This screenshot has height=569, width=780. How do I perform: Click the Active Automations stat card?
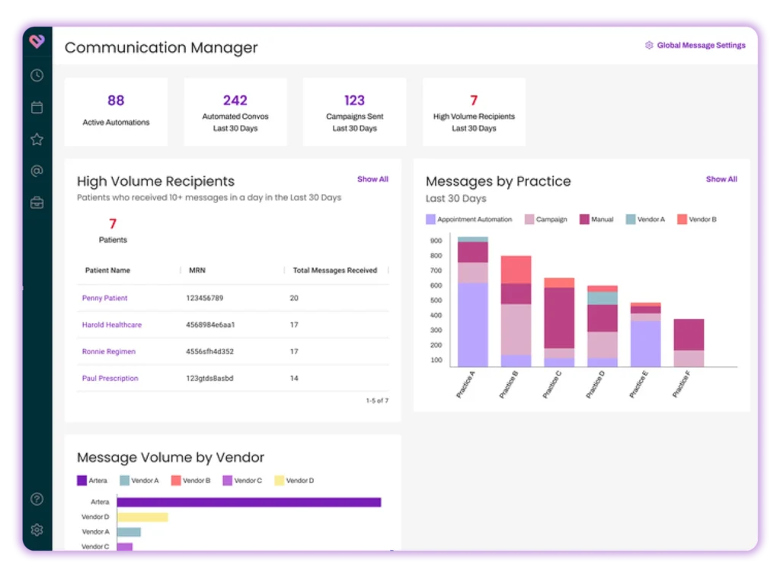[x=116, y=111]
